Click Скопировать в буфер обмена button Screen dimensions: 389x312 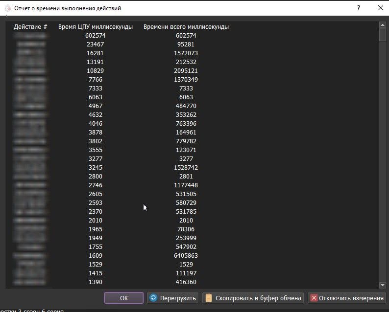coord(252,298)
